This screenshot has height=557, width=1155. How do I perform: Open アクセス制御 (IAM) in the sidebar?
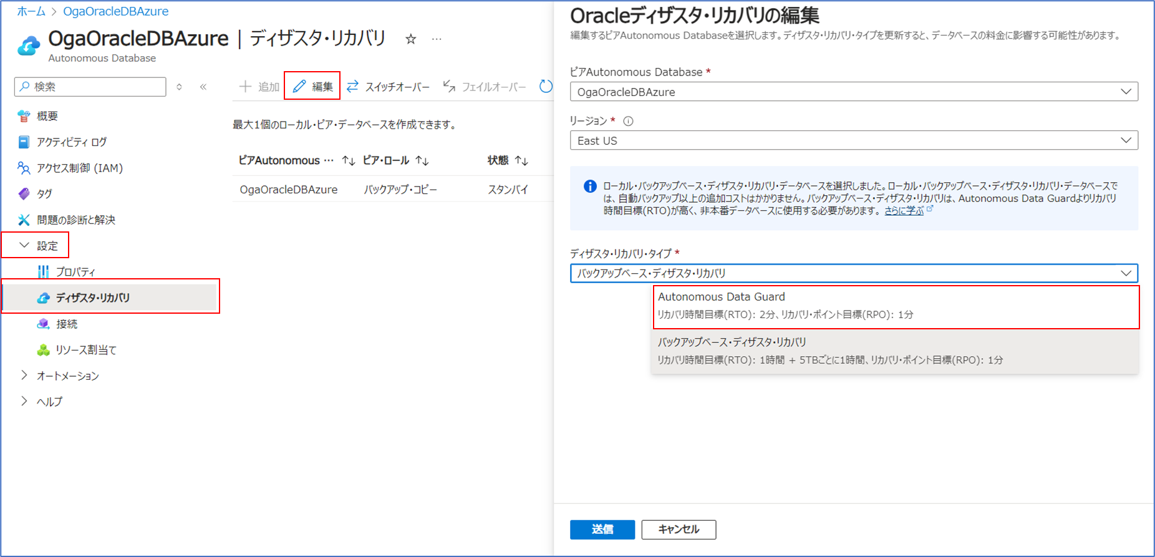point(80,168)
